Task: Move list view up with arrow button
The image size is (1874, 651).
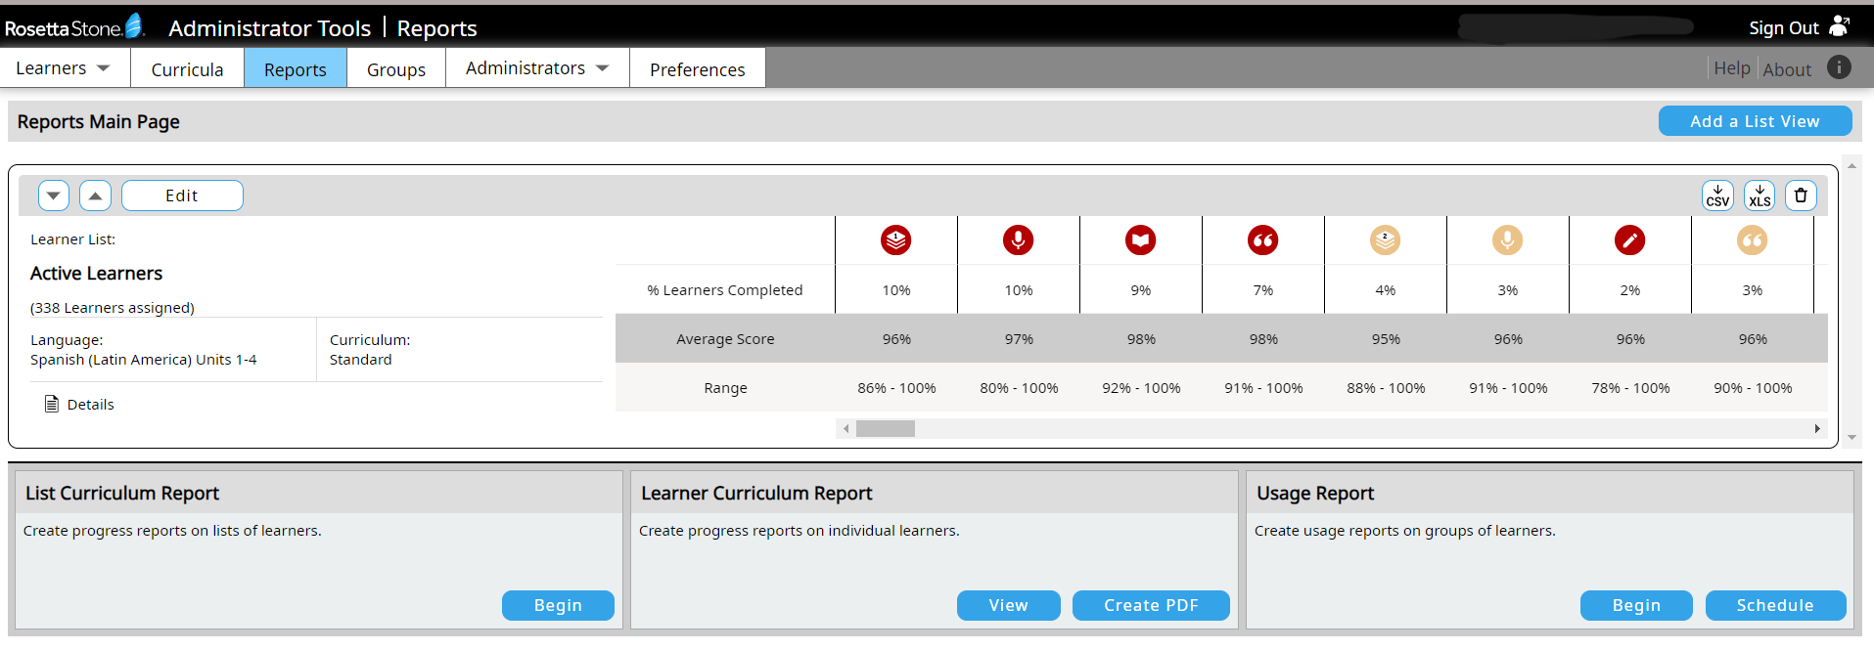Action: [95, 195]
